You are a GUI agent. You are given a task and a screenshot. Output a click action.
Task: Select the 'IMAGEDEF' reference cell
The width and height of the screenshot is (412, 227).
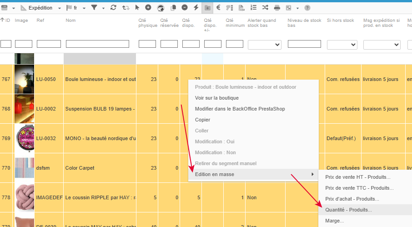coord(49,197)
